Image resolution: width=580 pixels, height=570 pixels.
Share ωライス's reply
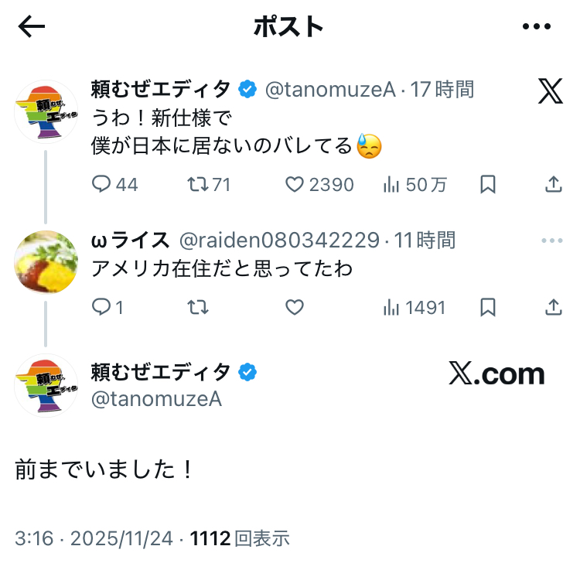click(x=554, y=307)
